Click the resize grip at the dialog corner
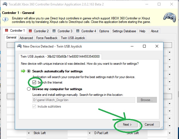Screen dimensions: 179x139 (x=162, y=128)
